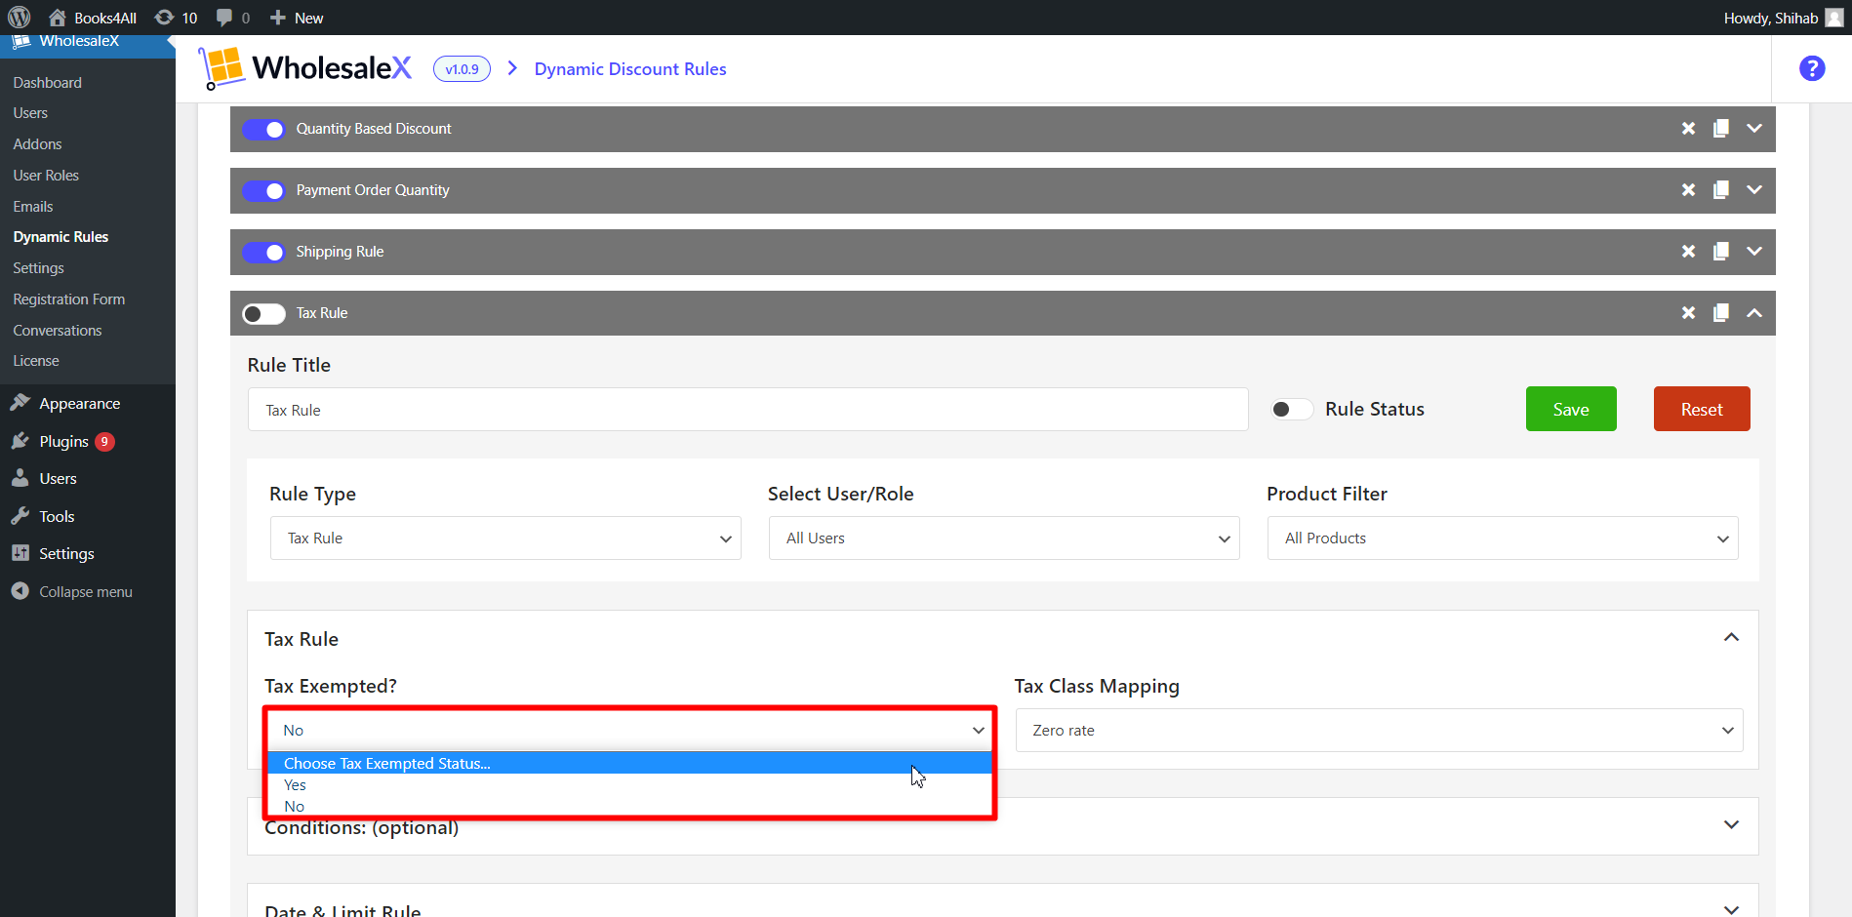Click the Rule Title input field
This screenshot has width=1852, height=917.
pyautogui.click(x=747, y=410)
